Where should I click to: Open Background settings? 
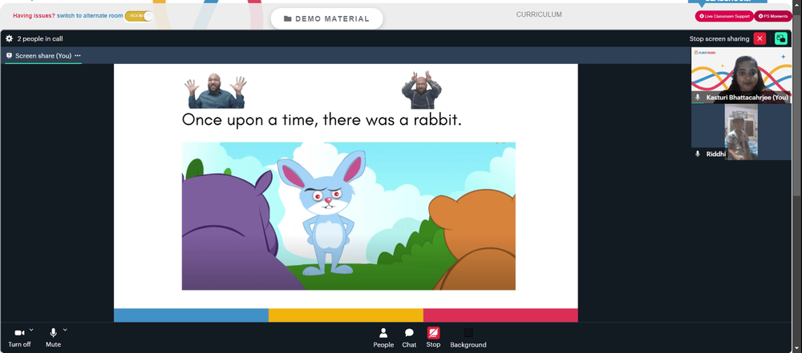(x=468, y=338)
